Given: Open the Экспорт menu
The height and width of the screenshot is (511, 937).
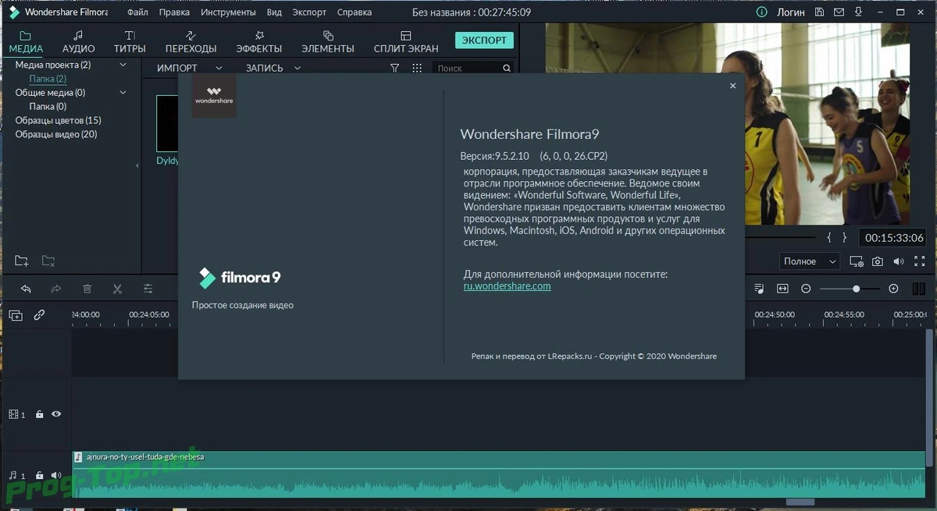Looking at the screenshot, I should pyautogui.click(x=309, y=12).
